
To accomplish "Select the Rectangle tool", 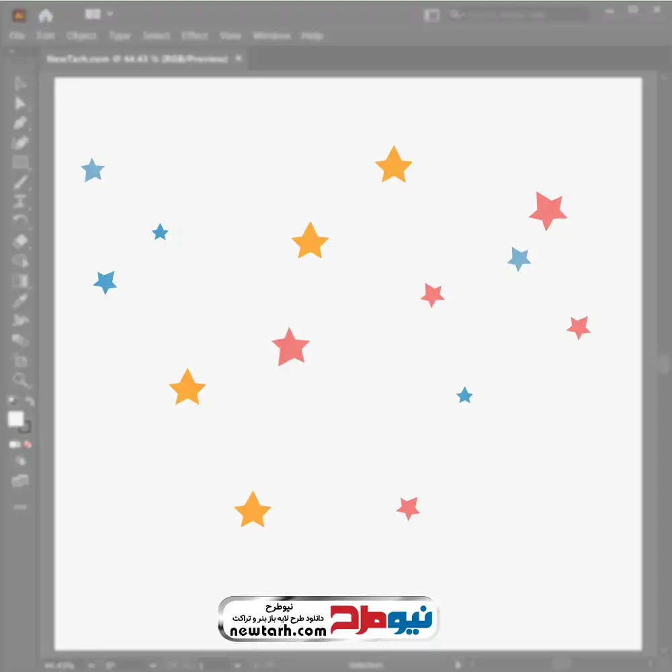I will (19, 163).
